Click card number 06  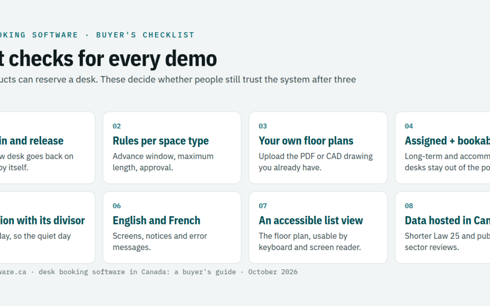point(117,206)
